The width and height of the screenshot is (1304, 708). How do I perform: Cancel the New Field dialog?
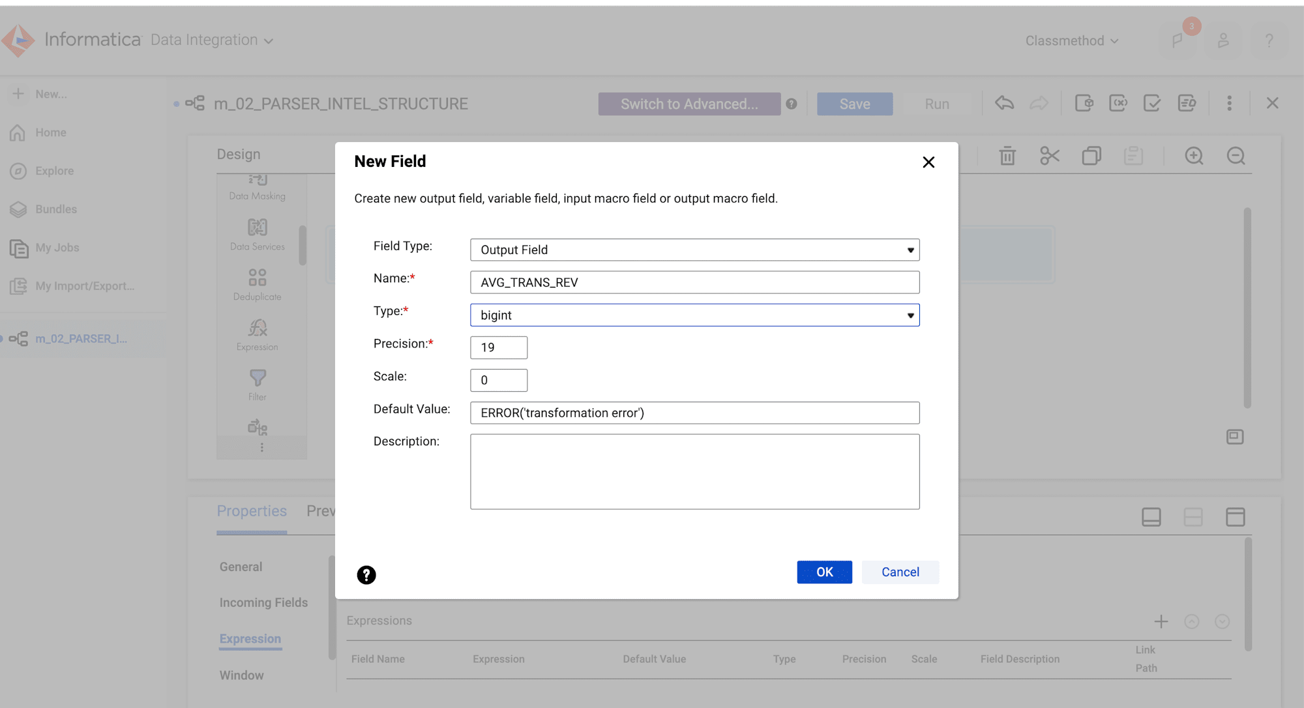900,572
